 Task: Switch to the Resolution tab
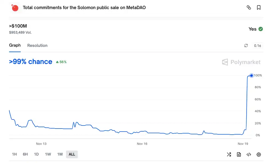[37, 46]
